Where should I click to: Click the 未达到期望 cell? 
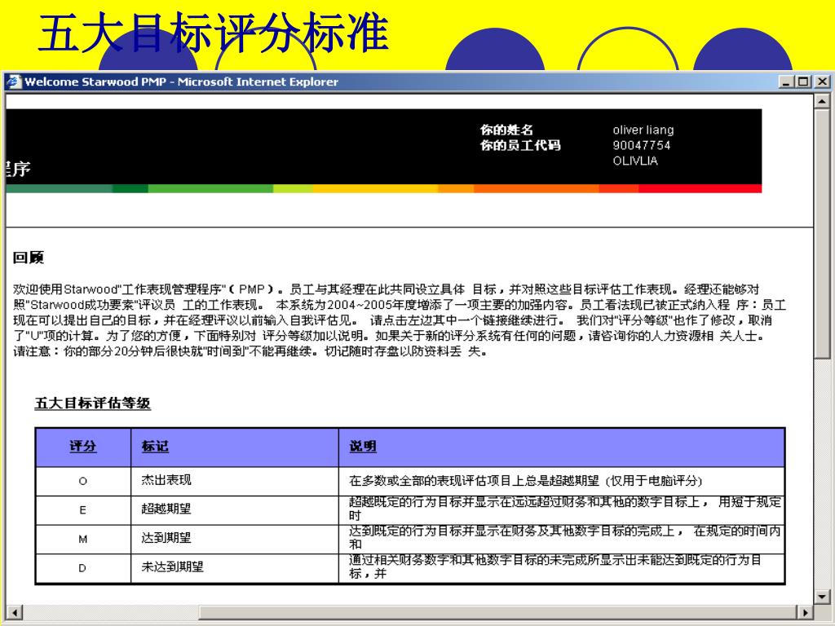pyautogui.click(x=234, y=567)
